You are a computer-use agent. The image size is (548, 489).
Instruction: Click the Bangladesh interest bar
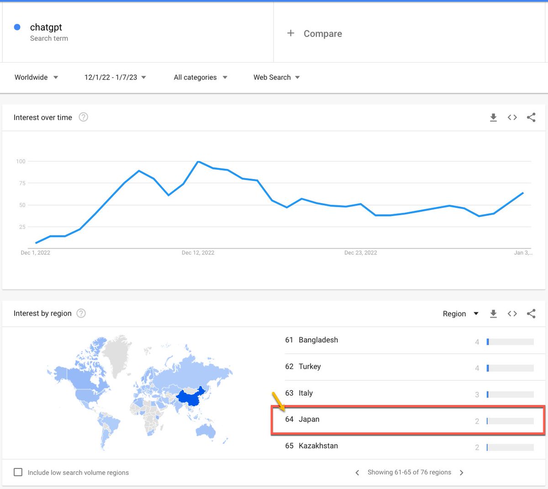(x=510, y=342)
